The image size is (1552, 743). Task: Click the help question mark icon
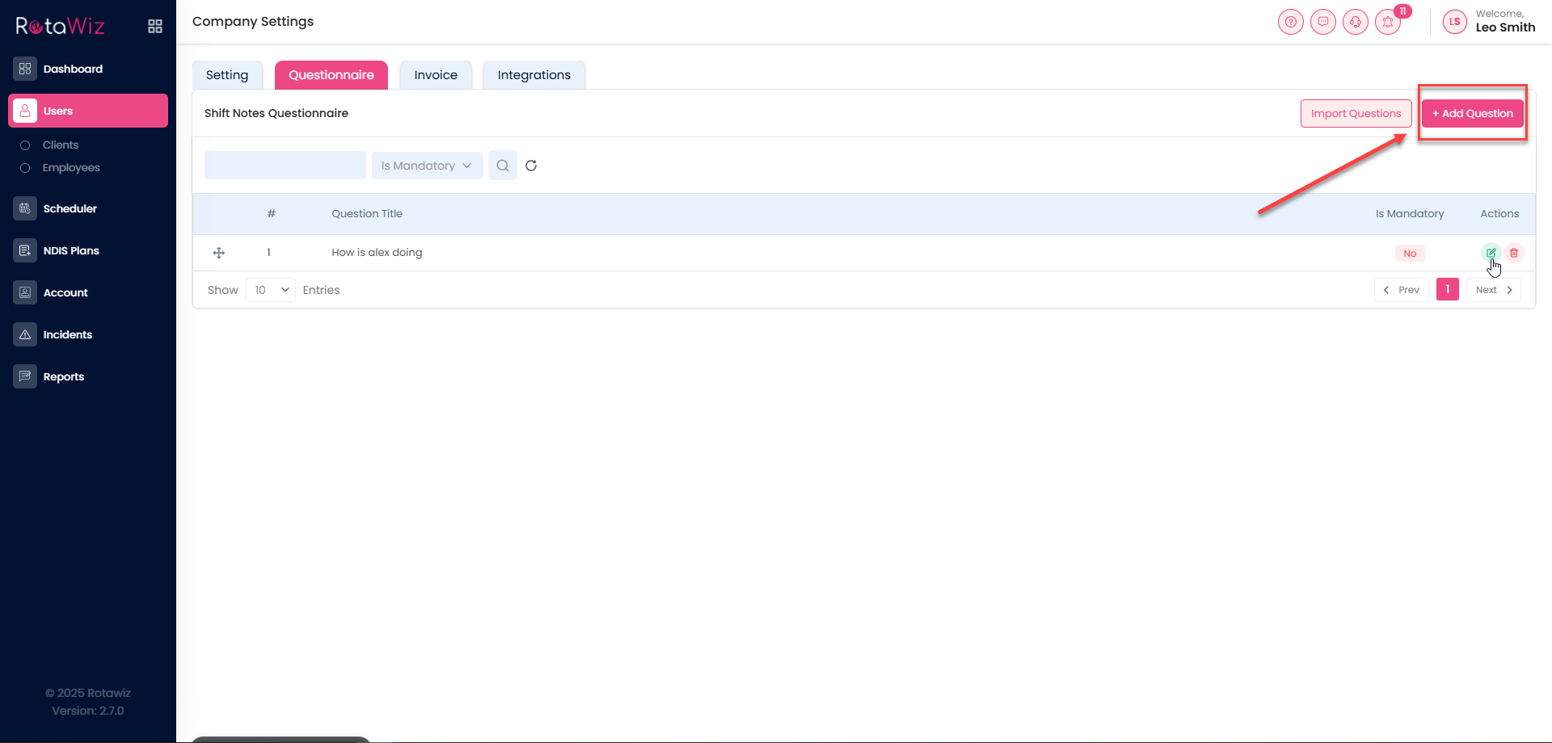1291,22
